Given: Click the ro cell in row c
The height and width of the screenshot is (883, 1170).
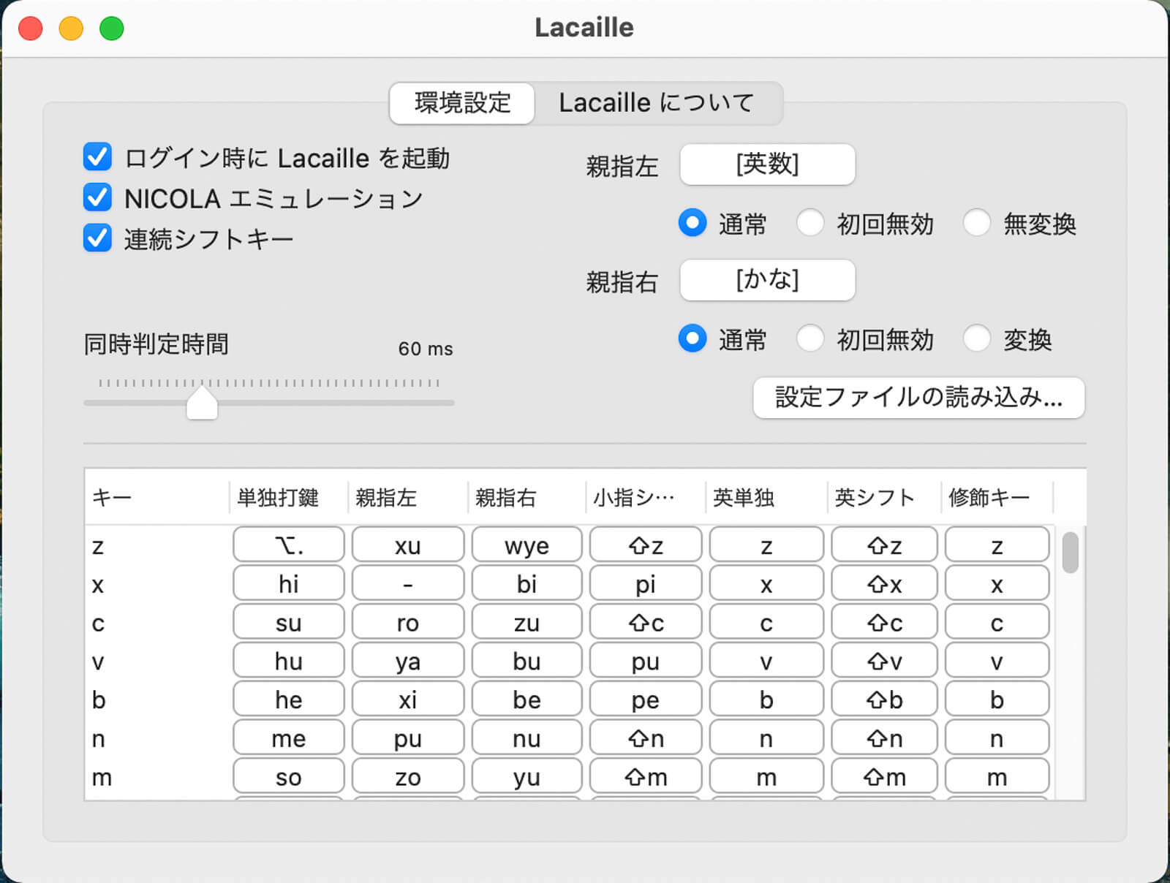Looking at the screenshot, I should point(408,623).
